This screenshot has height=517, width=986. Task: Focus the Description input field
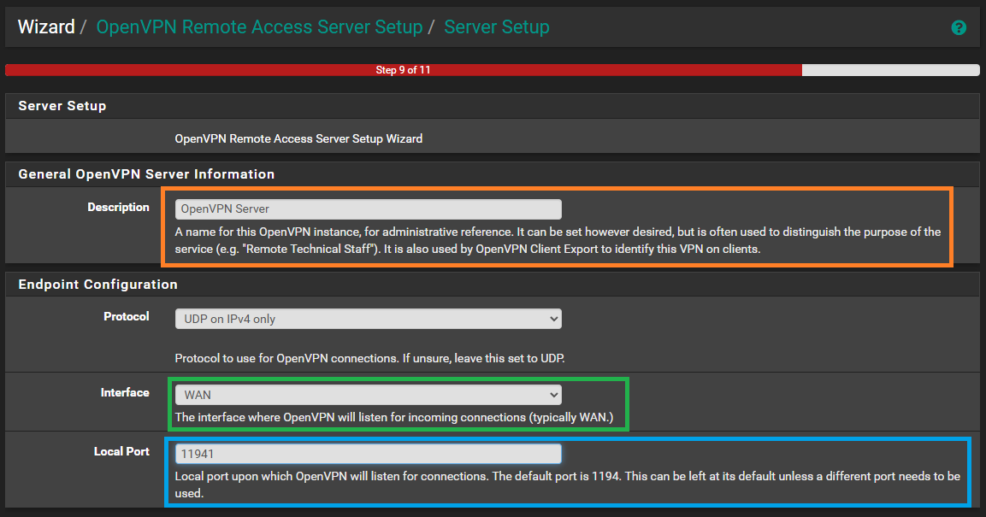tap(368, 209)
